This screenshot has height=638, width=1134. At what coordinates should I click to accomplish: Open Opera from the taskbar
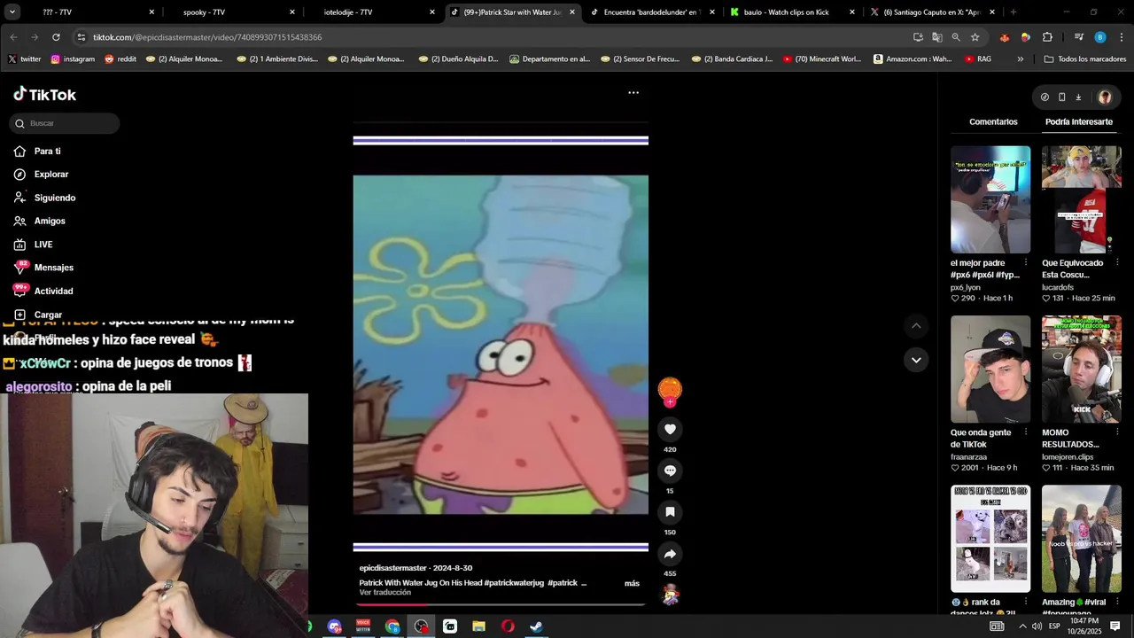508,626
